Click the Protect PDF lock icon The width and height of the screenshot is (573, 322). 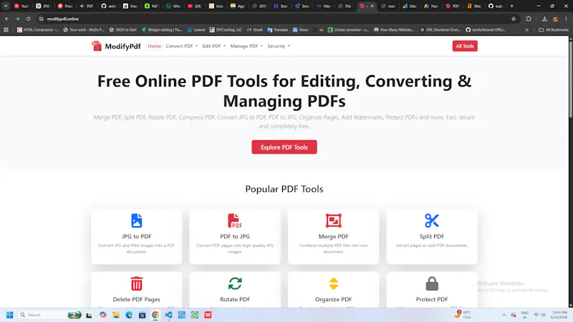(x=432, y=283)
